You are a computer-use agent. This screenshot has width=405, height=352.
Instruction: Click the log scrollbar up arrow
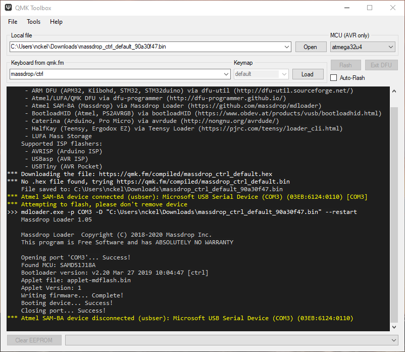tap(394, 91)
